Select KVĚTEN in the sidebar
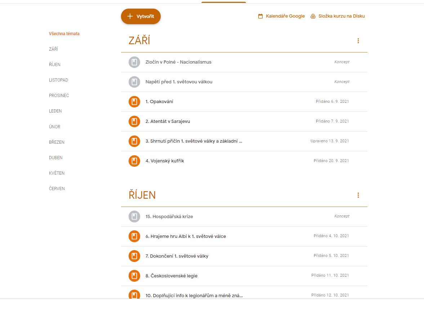 (x=57, y=173)
